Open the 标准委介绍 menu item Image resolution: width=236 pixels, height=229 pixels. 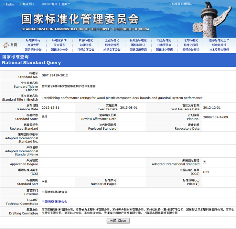pos(33,40)
